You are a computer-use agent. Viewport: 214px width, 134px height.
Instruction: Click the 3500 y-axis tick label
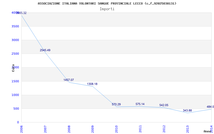[15, 27]
